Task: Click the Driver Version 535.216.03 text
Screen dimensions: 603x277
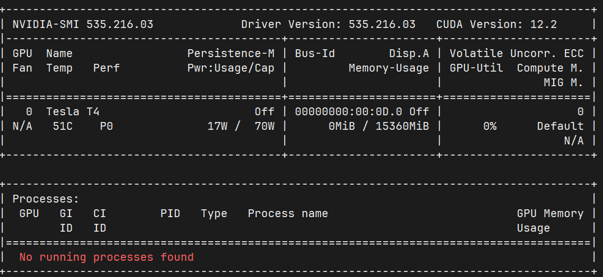Action: point(328,25)
